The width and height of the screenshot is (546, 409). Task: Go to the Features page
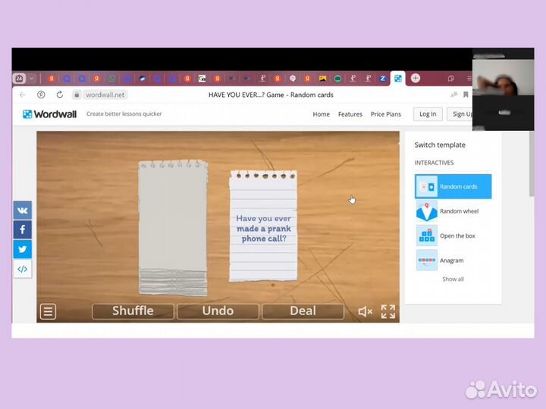[x=350, y=114]
